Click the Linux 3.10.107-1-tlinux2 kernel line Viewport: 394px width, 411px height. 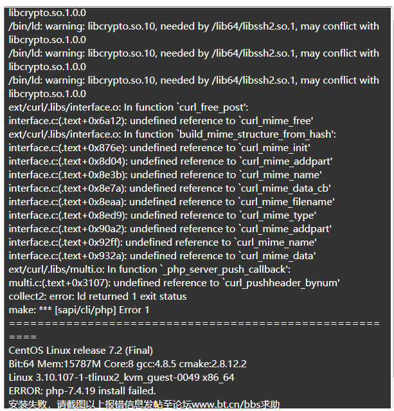[x=121, y=378]
